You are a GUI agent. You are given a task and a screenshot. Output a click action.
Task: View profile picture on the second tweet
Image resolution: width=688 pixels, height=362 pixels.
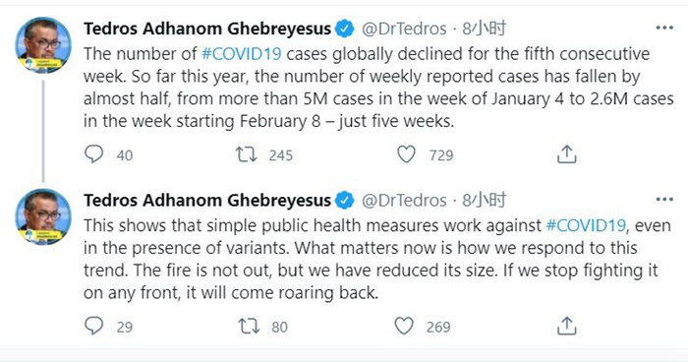click(43, 216)
